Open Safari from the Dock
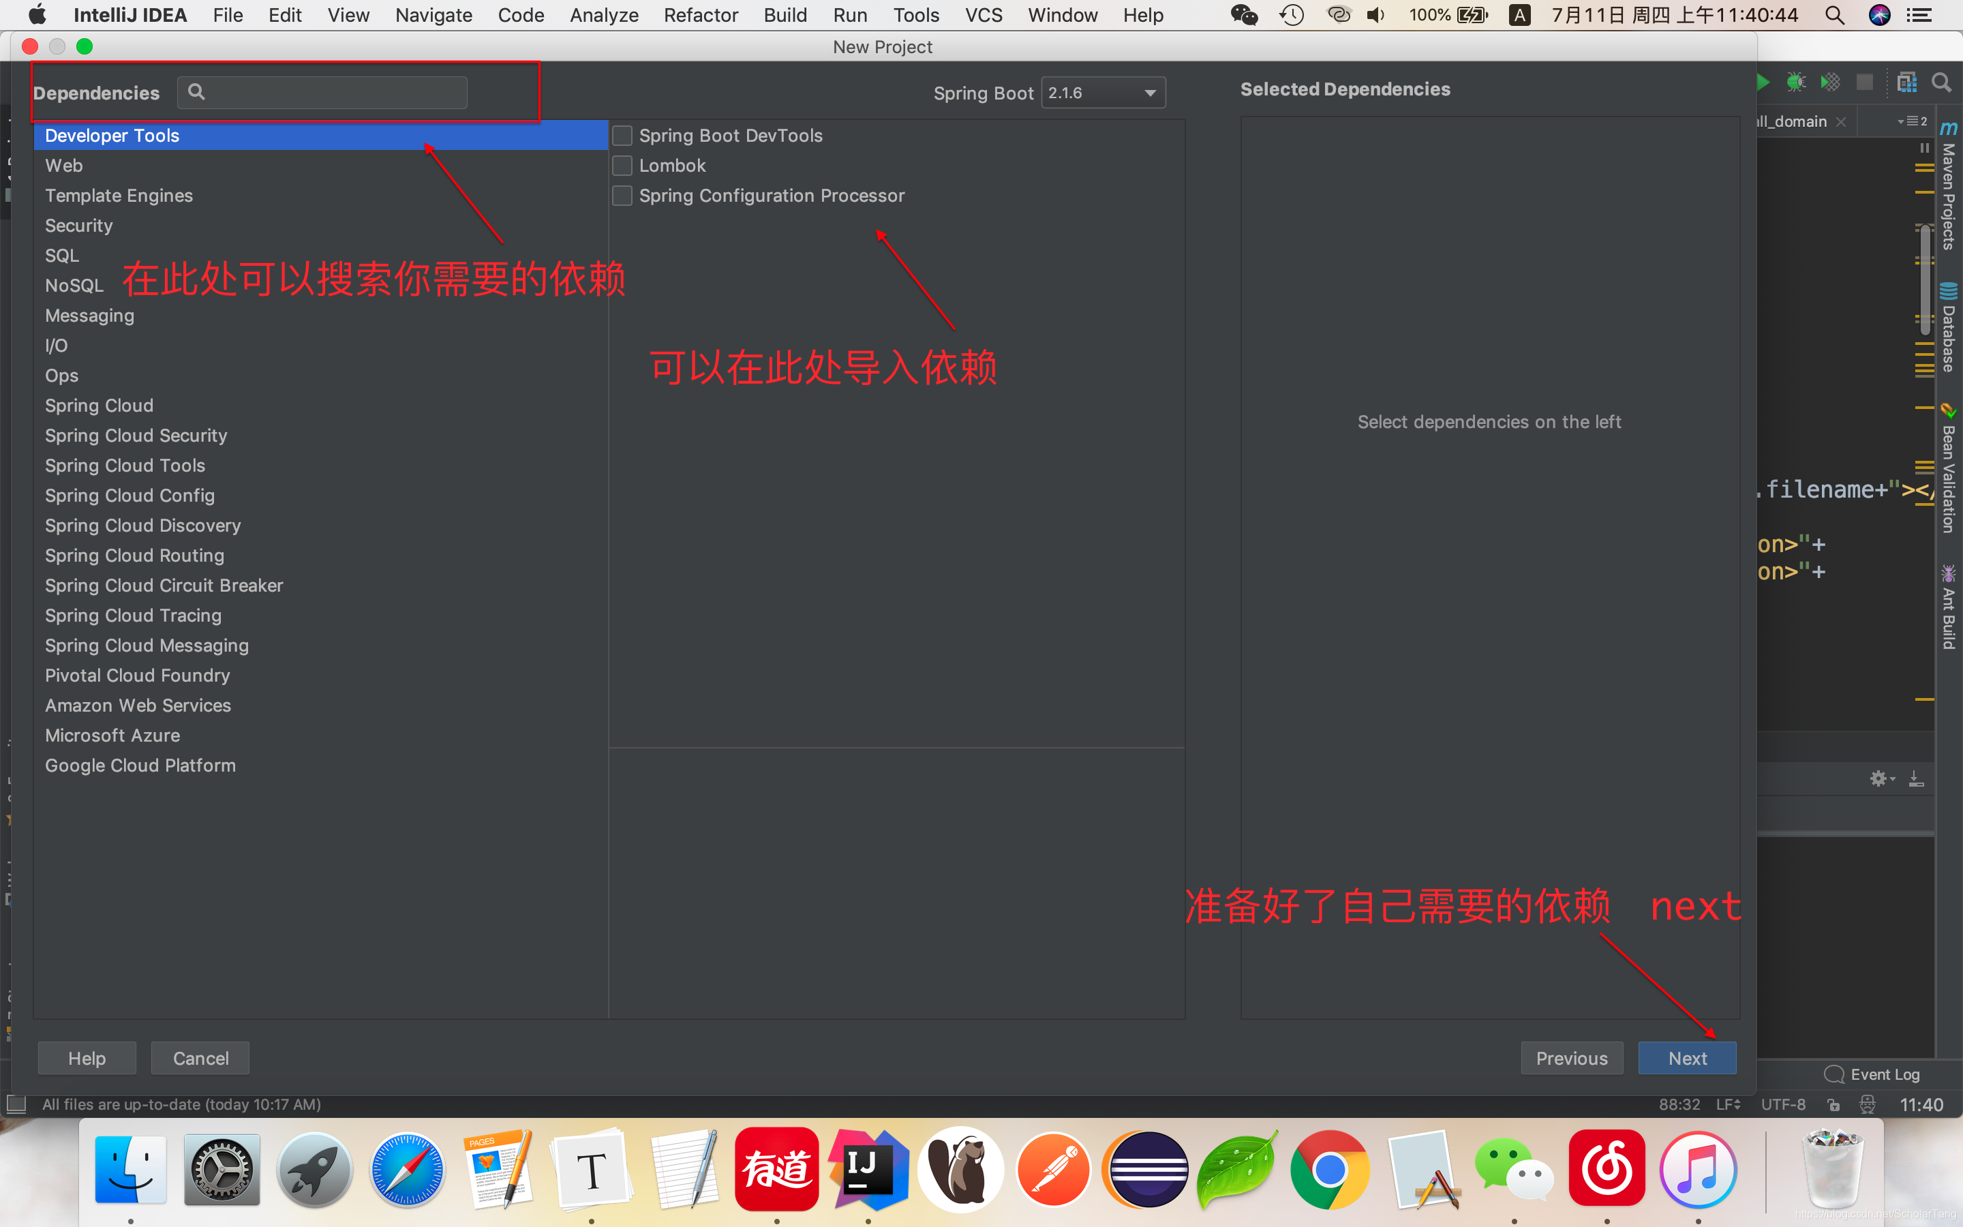Viewport: 1963px width, 1227px height. click(407, 1168)
